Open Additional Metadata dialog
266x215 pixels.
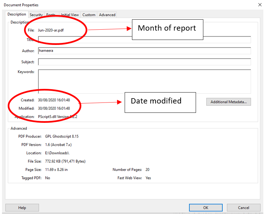point(228,102)
